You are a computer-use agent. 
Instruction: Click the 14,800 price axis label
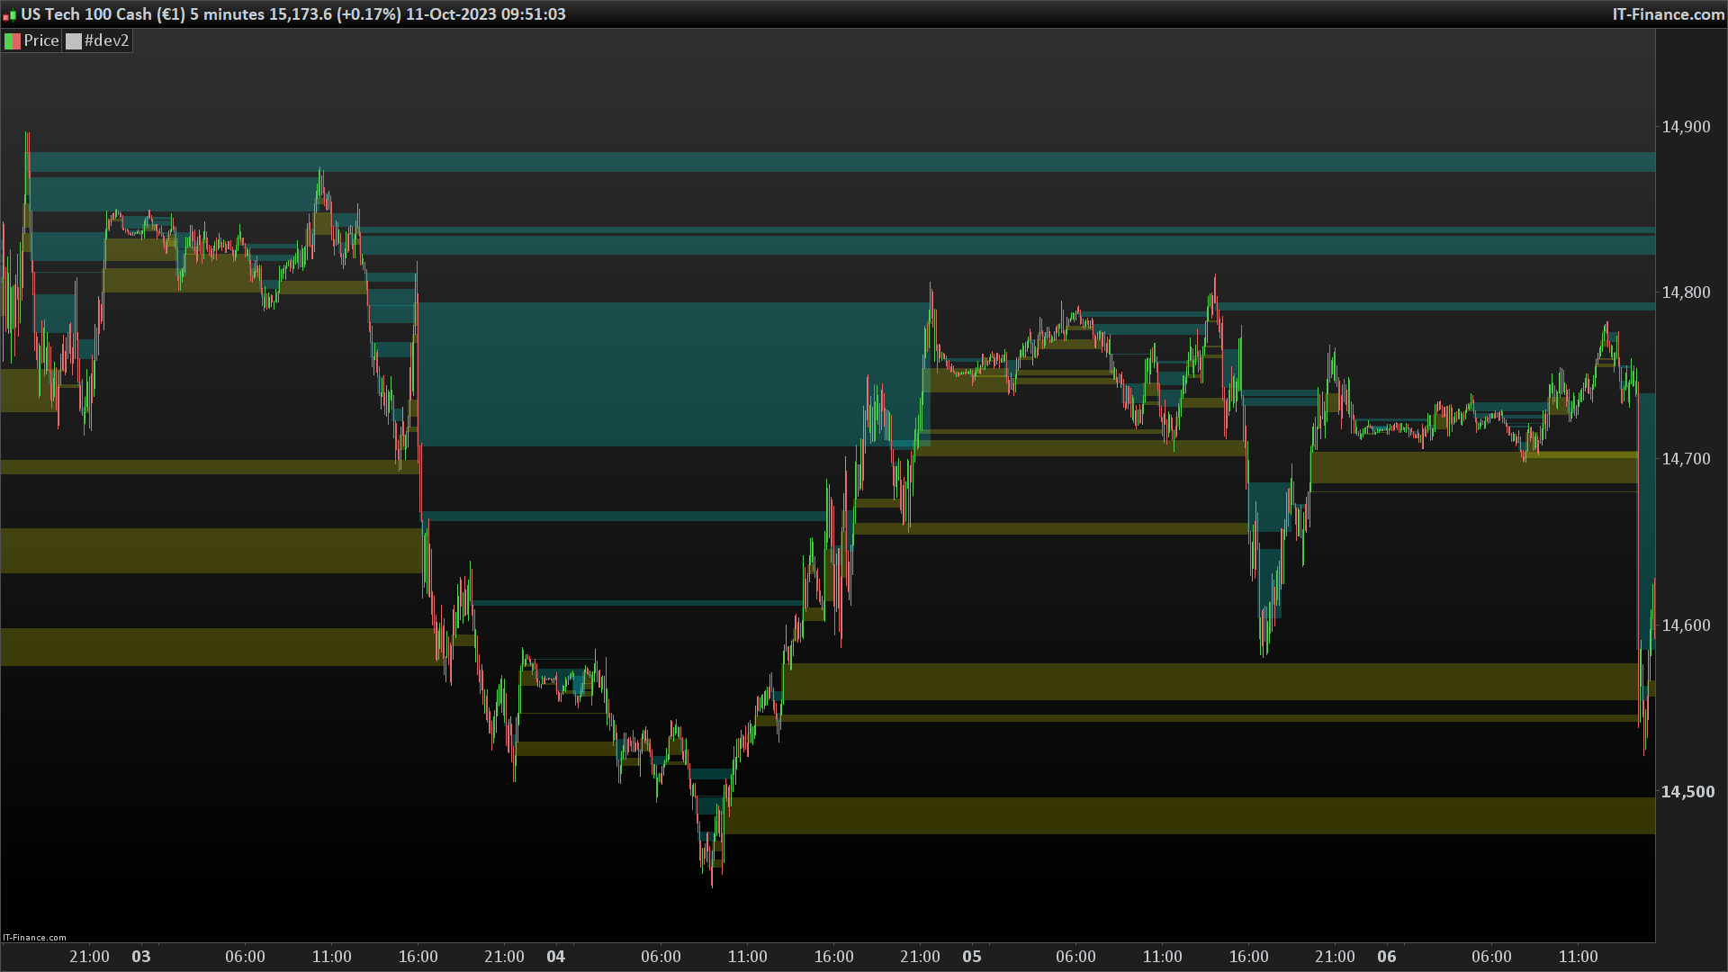pos(1685,292)
